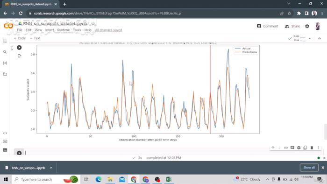Open the Files folder icon in sidebar
The height and width of the screenshot is (184, 327).
click(5, 74)
